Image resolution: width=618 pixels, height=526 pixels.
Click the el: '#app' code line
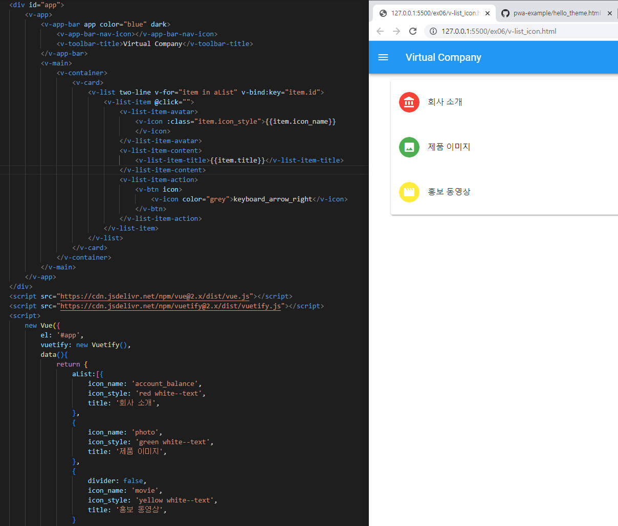click(x=62, y=335)
